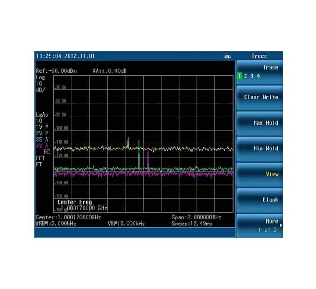Screen dimensions: 316x289
Task: Pick trace 4 in the Trace selector
Action: (258, 76)
